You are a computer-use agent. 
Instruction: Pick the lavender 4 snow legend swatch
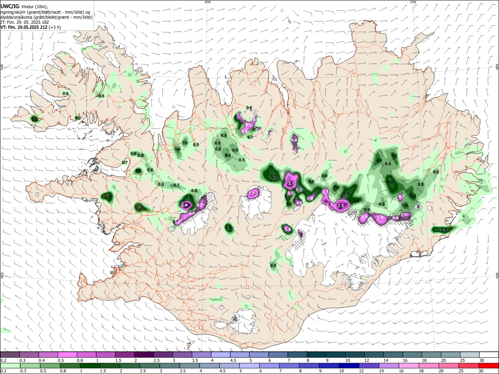[x=221, y=355]
